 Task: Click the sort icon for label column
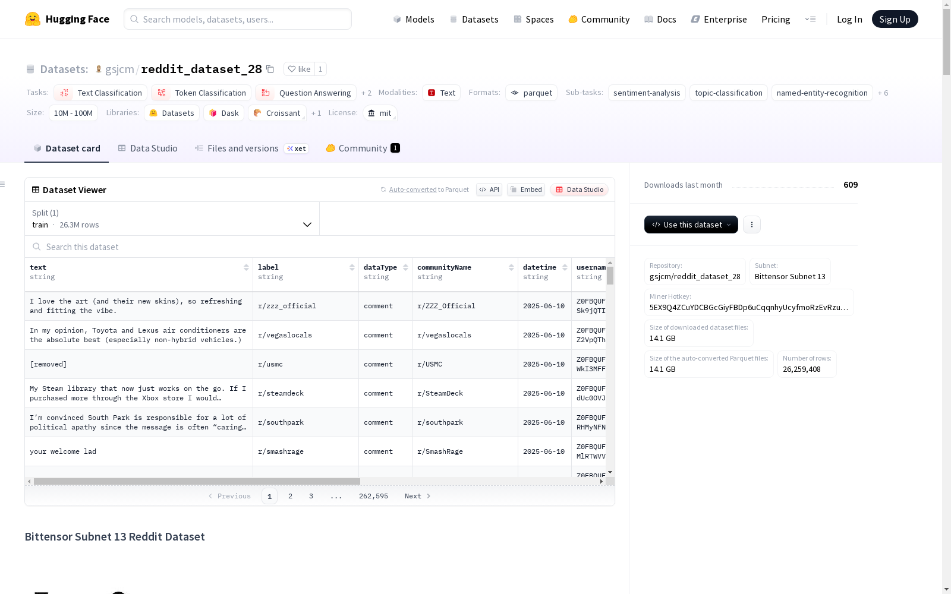tap(352, 267)
